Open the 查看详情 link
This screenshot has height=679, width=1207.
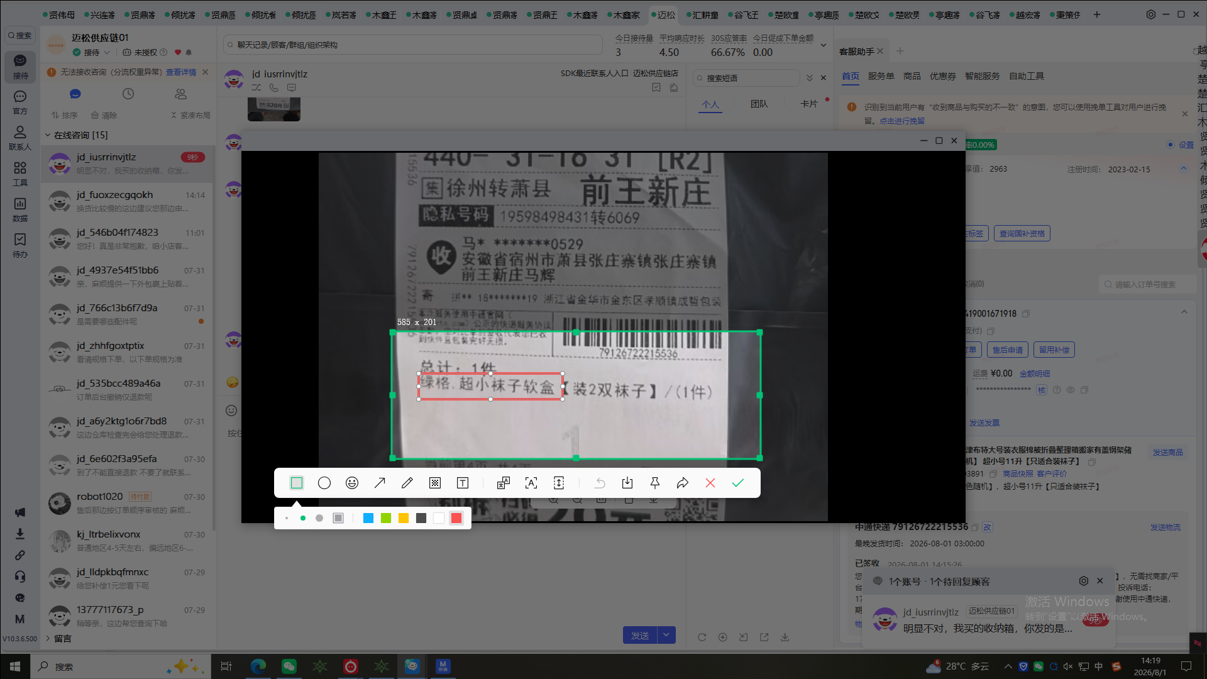[181, 72]
